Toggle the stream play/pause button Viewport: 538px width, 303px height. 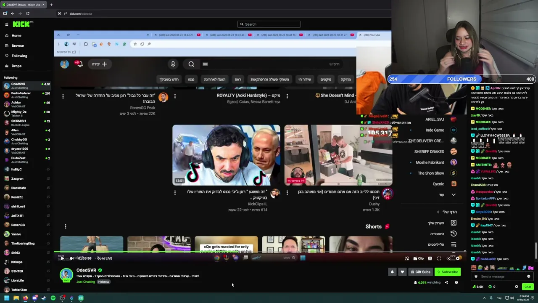click(62, 258)
